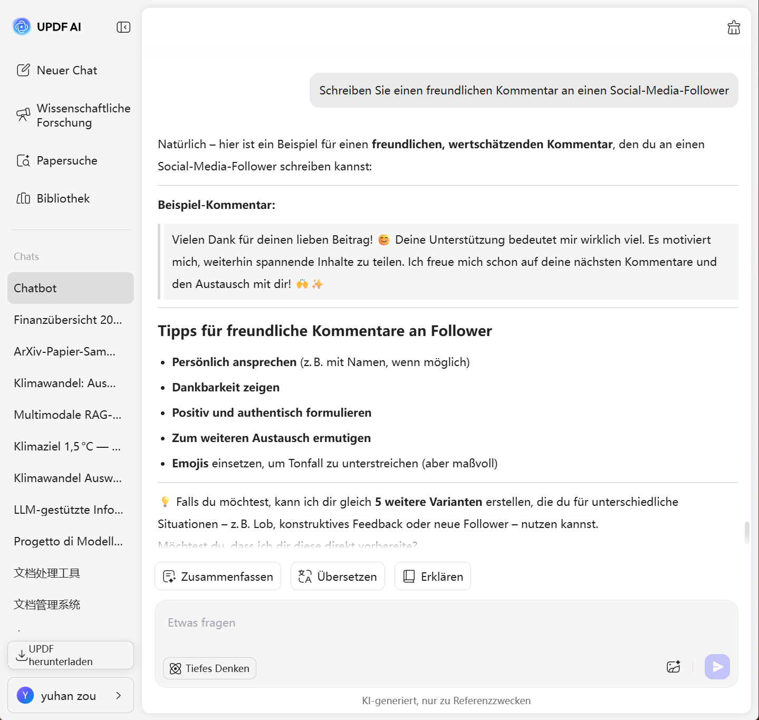Open the Finanzübersicht chat
The height and width of the screenshot is (720, 759).
coord(68,320)
